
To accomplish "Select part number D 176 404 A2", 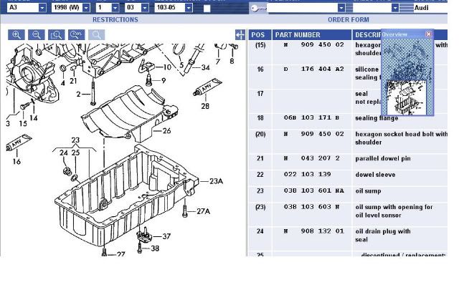I will click(313, 69).
